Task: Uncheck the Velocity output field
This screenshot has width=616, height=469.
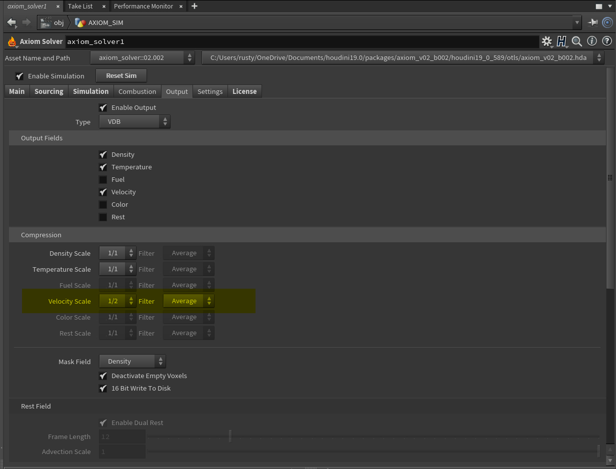Action: click(x=103, y=192)
